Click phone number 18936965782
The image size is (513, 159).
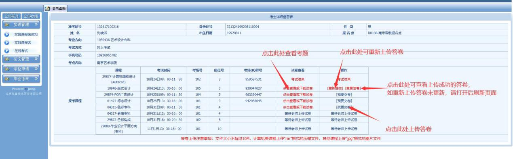click(x=107, y=55)
